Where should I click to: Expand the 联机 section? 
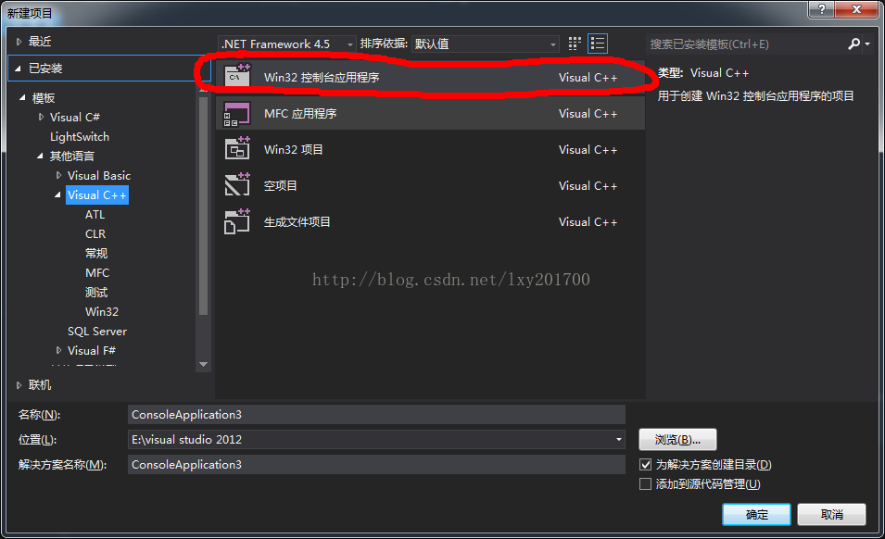pyautogui.click(x=19, y=385)
